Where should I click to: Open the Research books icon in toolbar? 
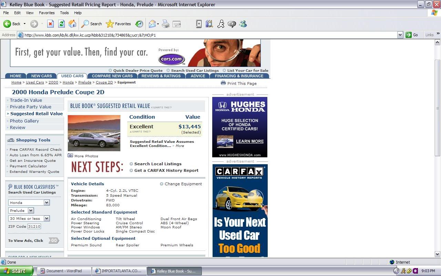tap(209, 24)
